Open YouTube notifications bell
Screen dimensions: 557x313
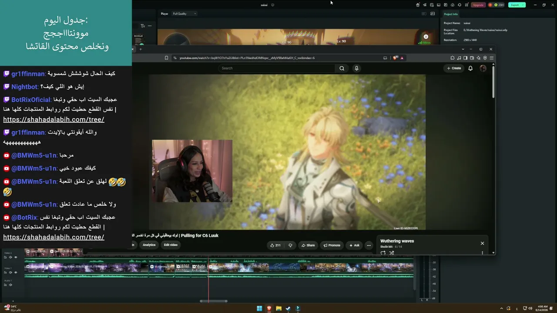coord(470,68)
